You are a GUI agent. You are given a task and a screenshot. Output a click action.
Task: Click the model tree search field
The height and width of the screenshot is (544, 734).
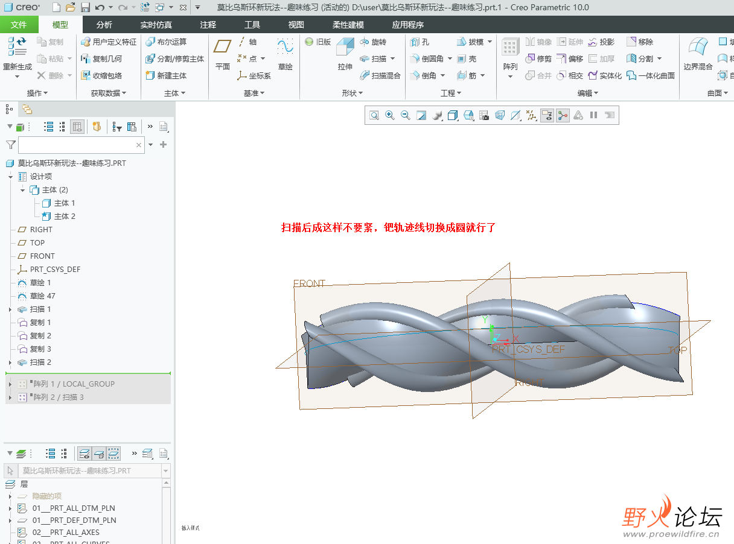pos(81,145)
